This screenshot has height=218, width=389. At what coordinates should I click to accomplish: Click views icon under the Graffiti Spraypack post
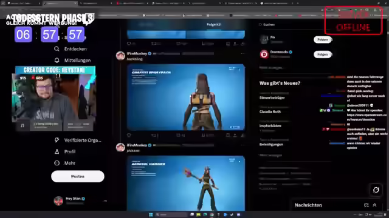[x=204, y=135]
